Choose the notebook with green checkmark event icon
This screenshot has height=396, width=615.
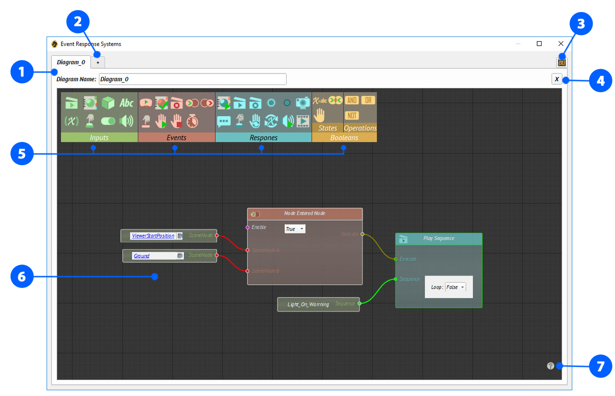161,103
